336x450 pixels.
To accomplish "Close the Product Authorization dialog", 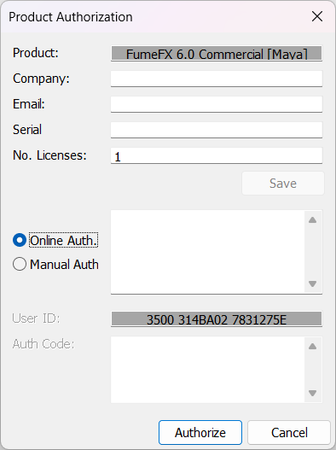I will [x=317, y=16].
